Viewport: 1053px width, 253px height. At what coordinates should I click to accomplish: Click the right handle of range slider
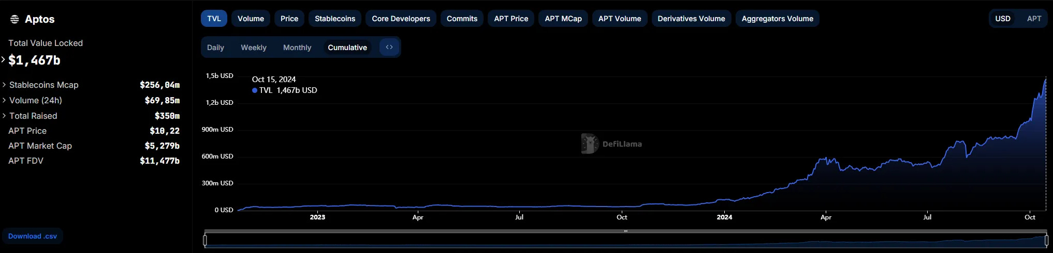(x=1046, y=240)
